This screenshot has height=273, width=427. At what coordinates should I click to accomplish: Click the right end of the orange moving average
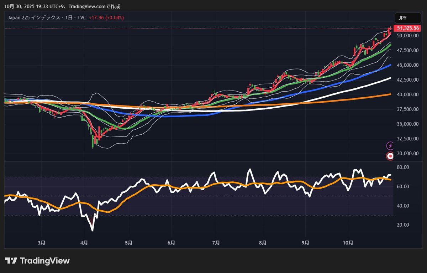(x=390, y=94)
